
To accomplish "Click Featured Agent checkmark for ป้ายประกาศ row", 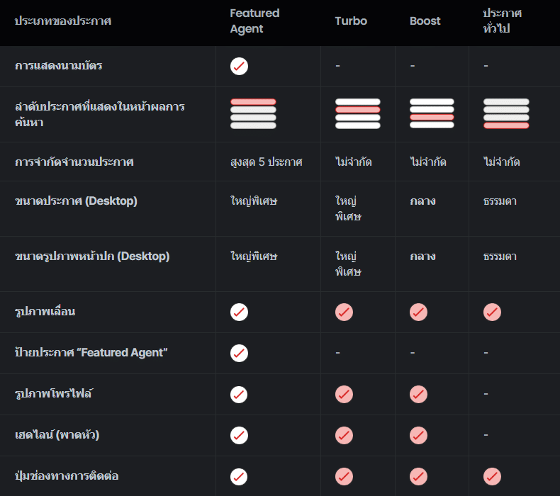I will coord(239,353).
